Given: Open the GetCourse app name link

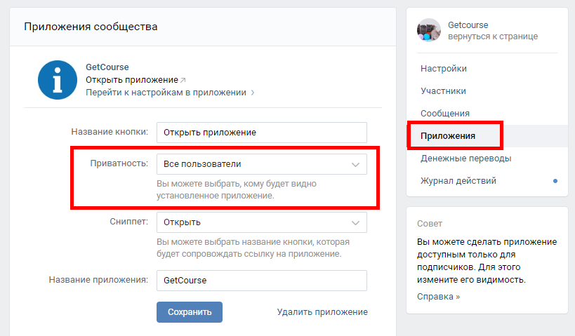Looking at the screenshot, I should tap(107, 67).
